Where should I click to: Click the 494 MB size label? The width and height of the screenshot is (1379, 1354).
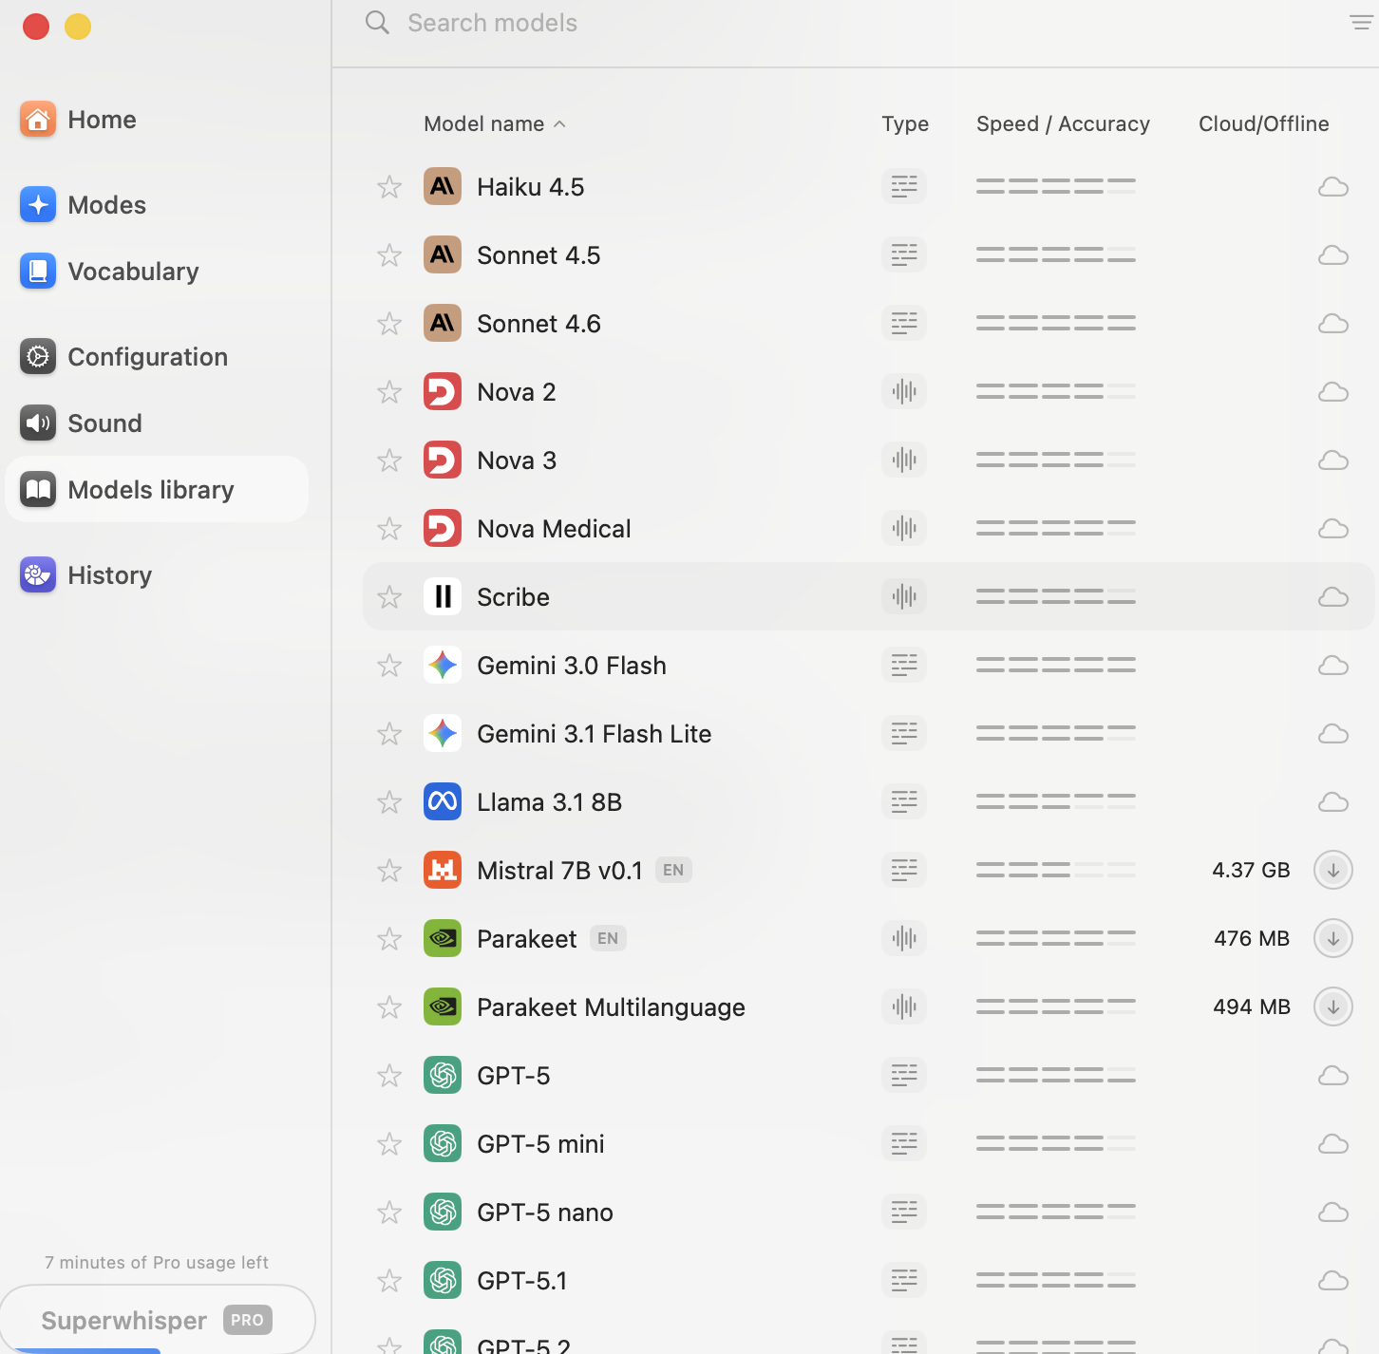point(1252,1006)
